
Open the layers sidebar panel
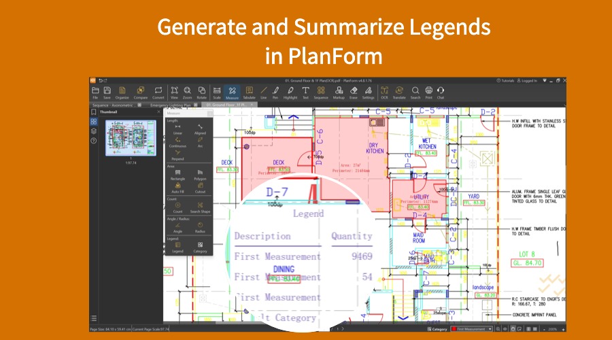click(x=94, y=131)
